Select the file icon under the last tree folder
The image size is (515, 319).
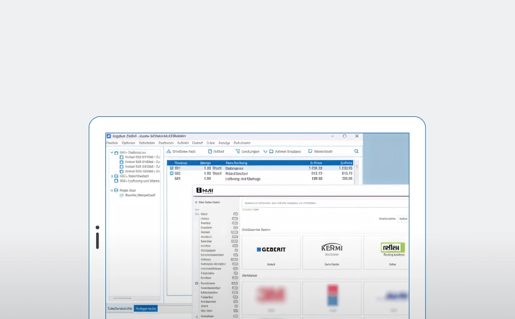pyautogui.click(x=122, y=195)
